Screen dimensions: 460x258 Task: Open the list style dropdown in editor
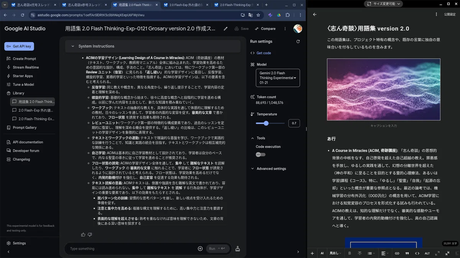pyautogui.click(x=371, y=253)
